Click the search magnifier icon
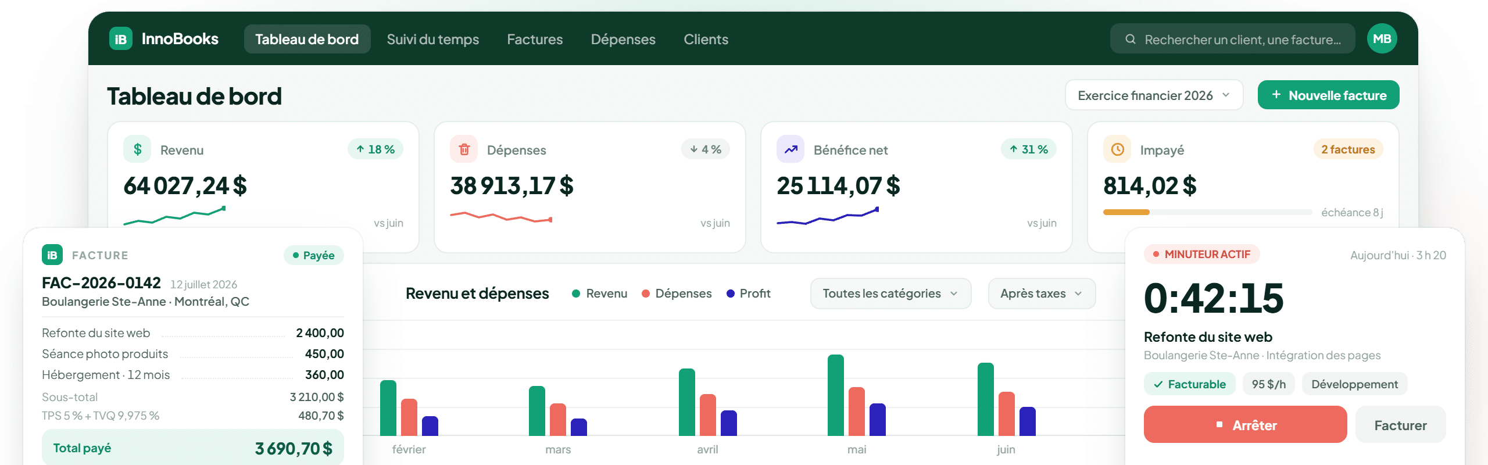 [x=1130, y=39]
